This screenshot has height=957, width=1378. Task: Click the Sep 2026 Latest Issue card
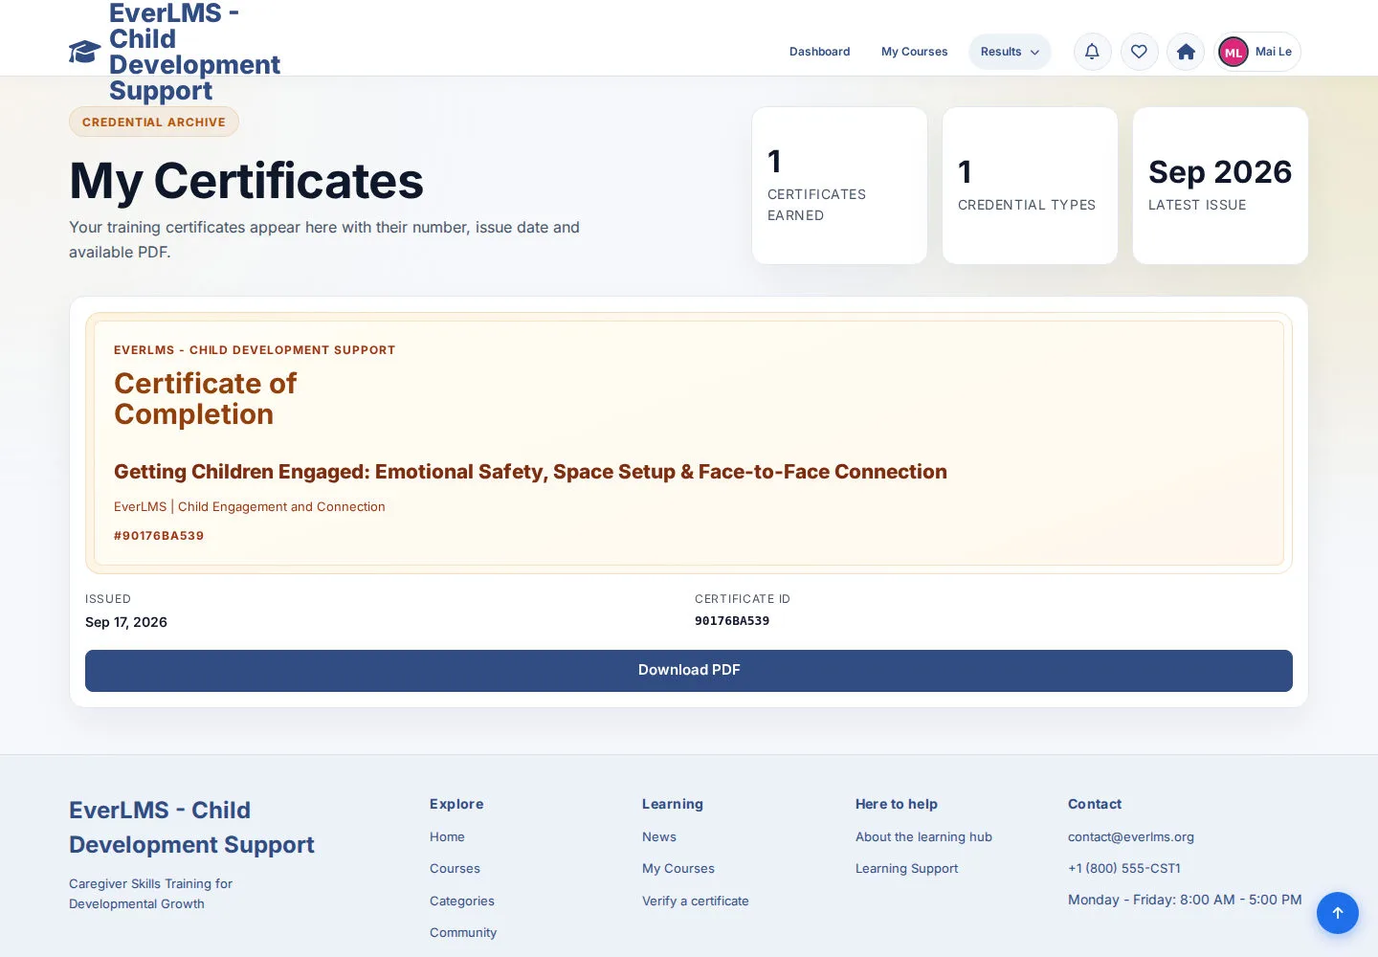coord(1220,186)
